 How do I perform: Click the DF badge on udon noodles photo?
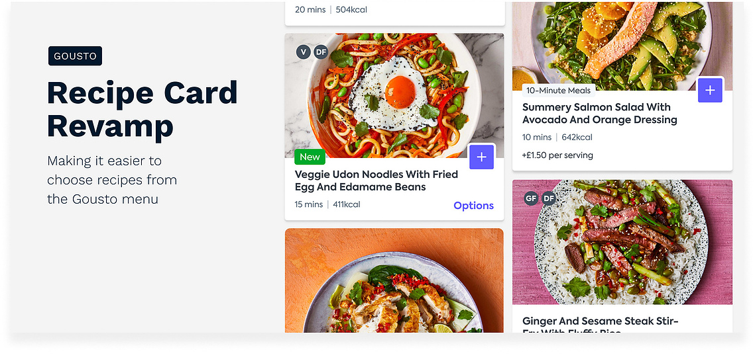pyautogui.click(x=321, y=52)
